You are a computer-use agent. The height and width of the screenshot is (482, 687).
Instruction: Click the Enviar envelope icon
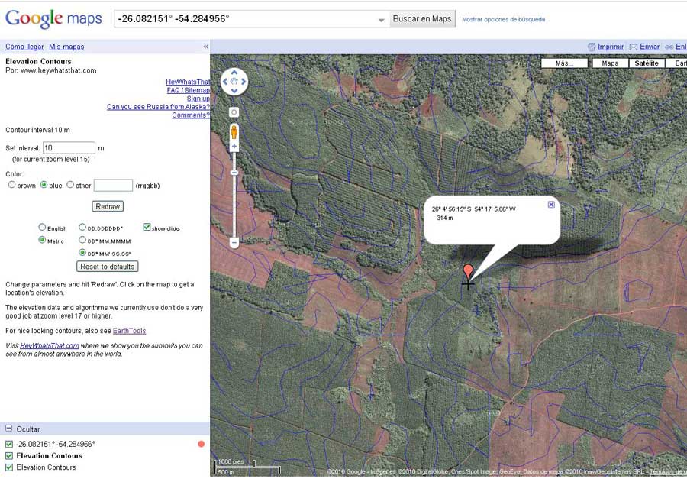point(633,47)
